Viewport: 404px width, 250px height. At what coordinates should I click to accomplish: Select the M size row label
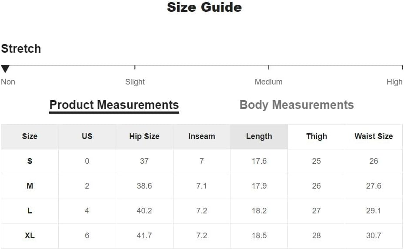[30, 186]
